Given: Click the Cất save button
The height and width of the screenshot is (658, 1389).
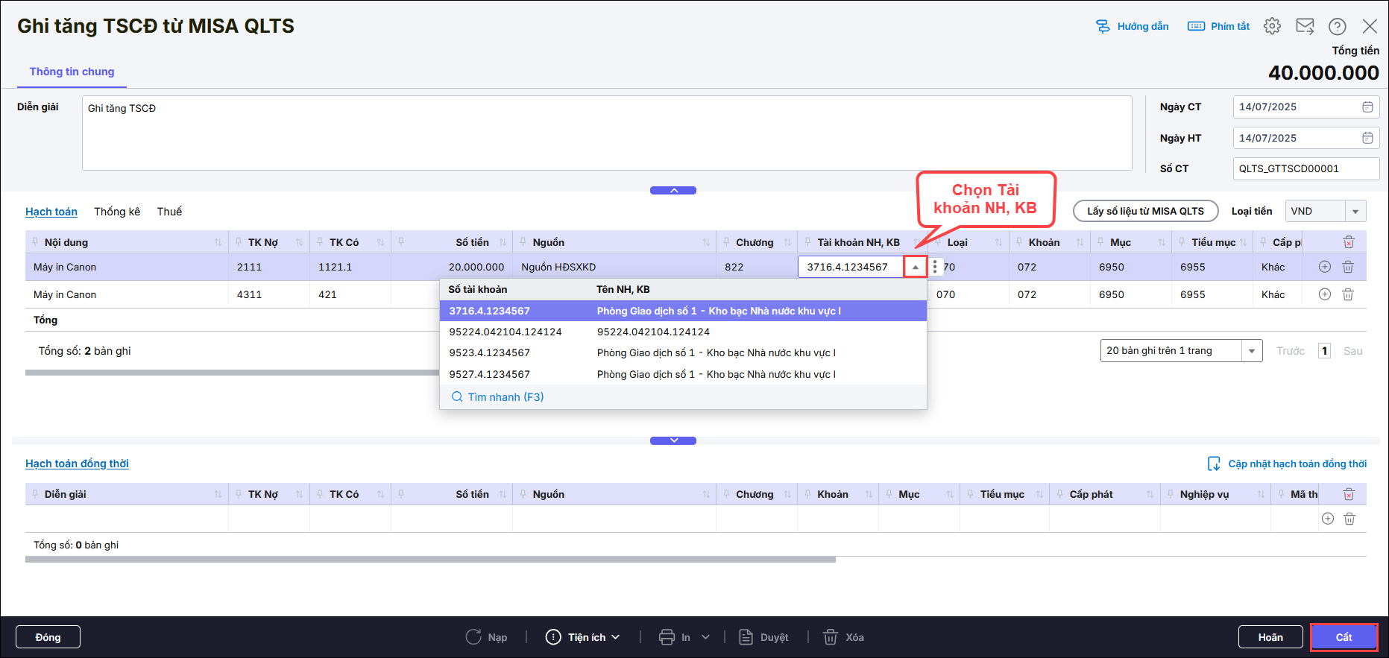Looking at the screenshot, I should click(1344, 637).
